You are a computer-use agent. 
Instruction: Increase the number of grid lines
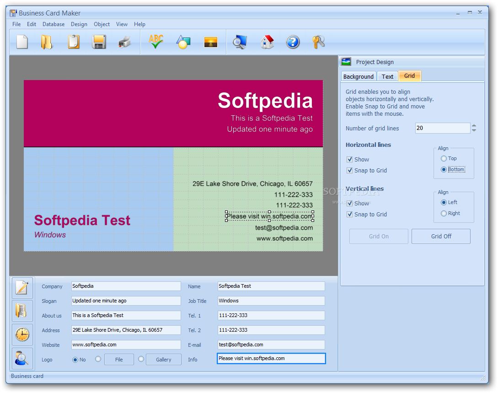(x=474, y=125)
